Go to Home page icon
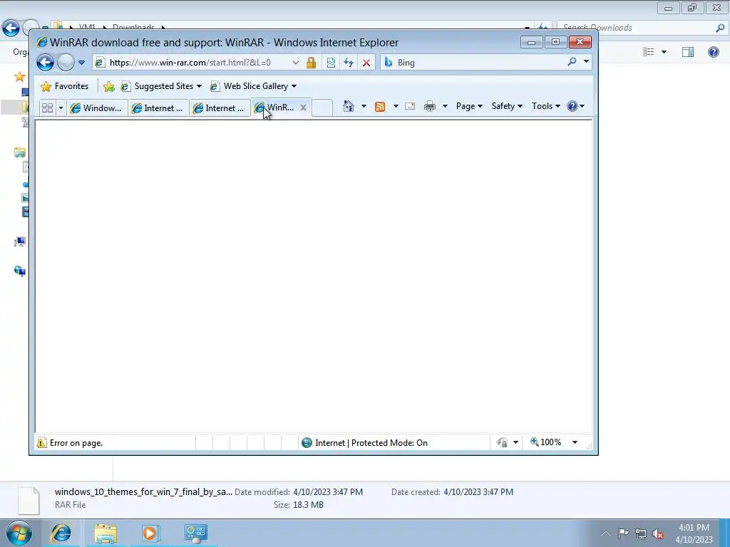Screen dimensions: 730x547 348,106
